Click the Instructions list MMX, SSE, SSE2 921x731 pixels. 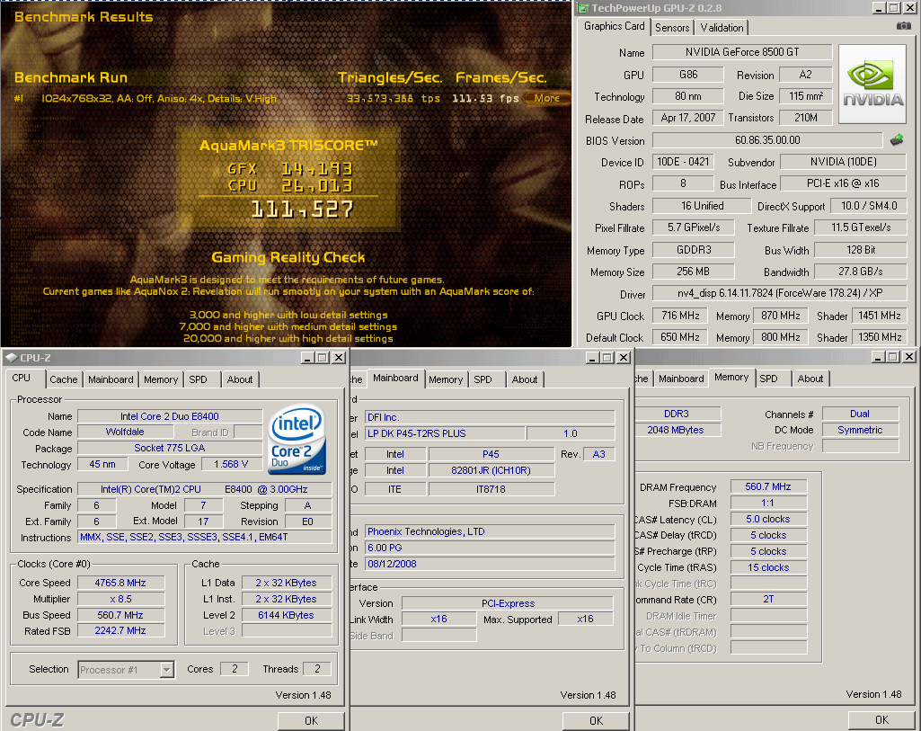pyautogui.click(x=204, y=537)
